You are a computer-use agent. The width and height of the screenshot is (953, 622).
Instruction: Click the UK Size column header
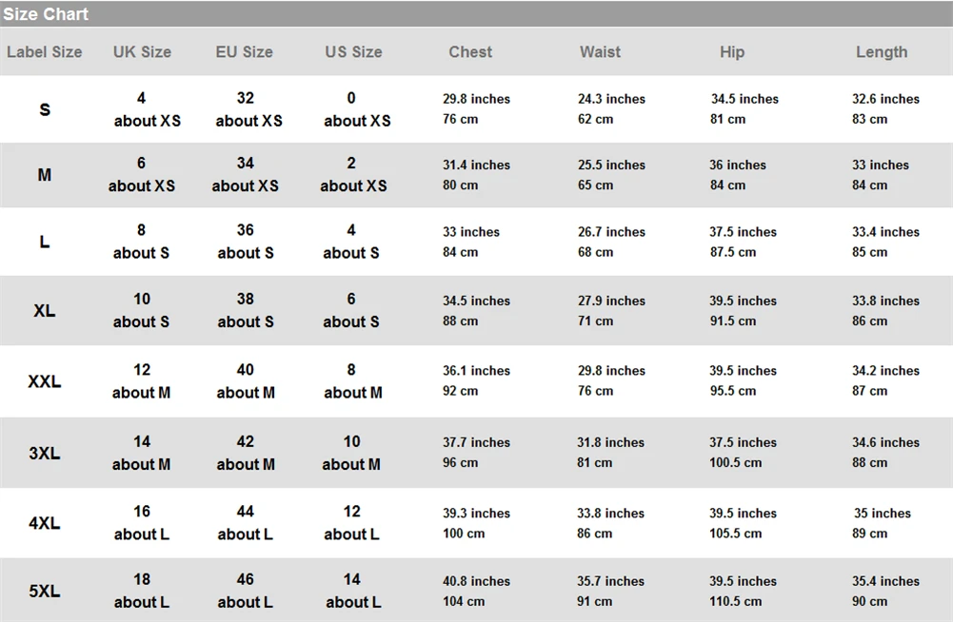pyautogui.click(x=142, y=52)
